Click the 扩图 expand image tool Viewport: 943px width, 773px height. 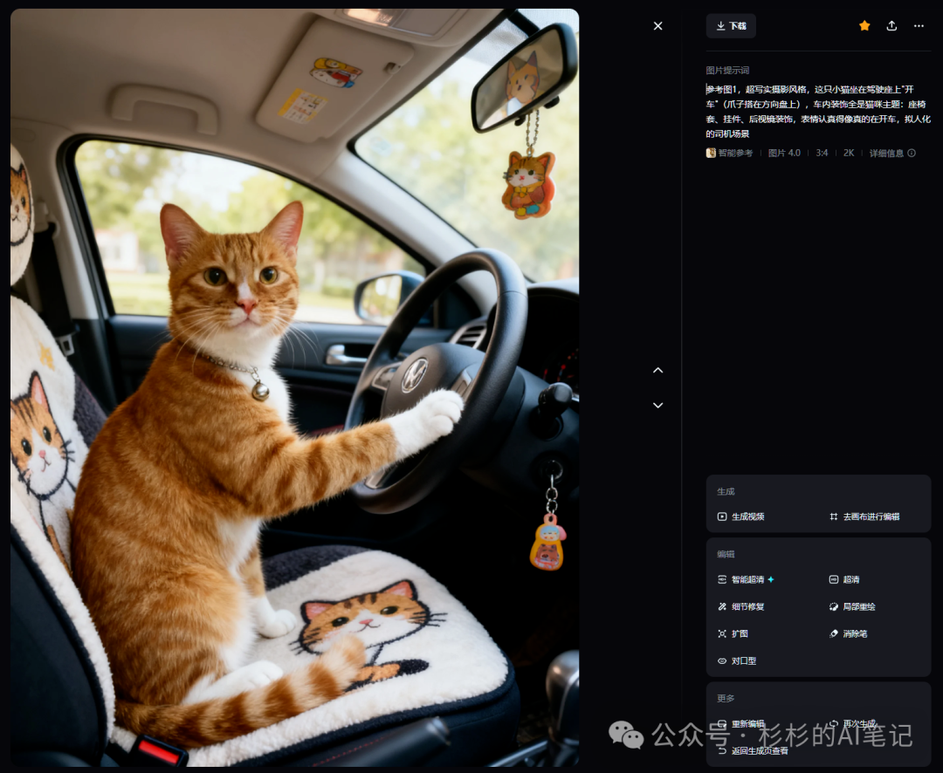(x=733, y=633)
